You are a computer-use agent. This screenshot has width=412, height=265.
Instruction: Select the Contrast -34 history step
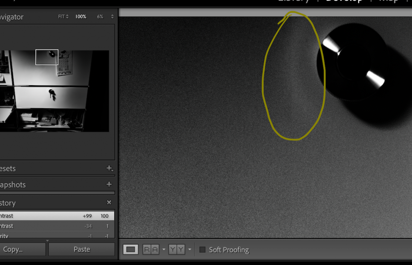click(x=57, y=226)
